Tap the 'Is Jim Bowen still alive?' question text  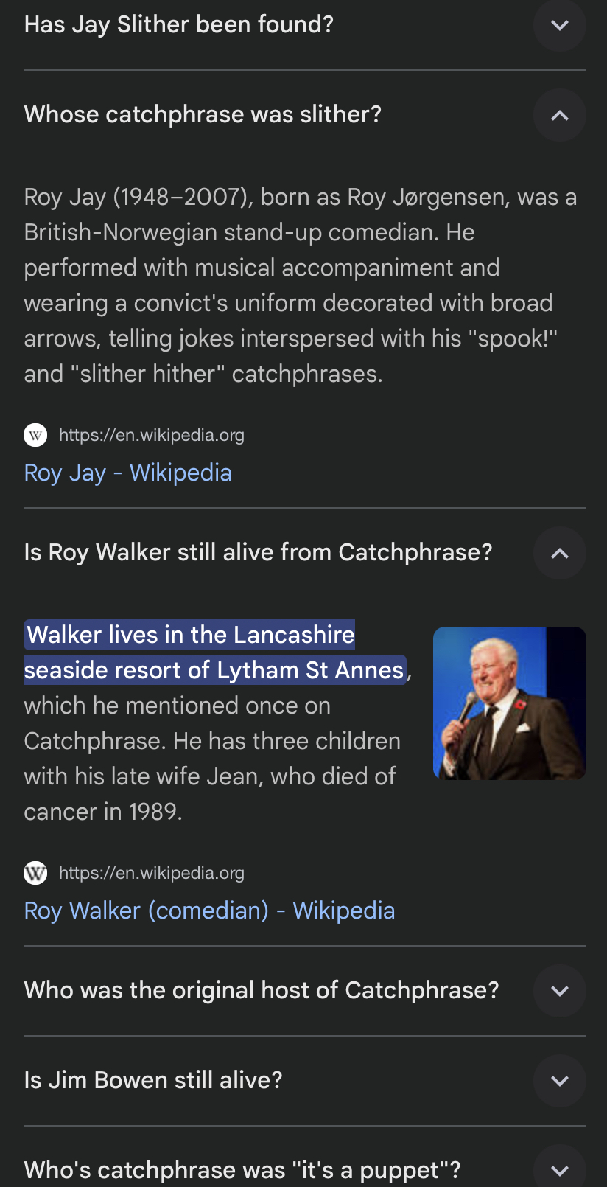[153, 1081]
